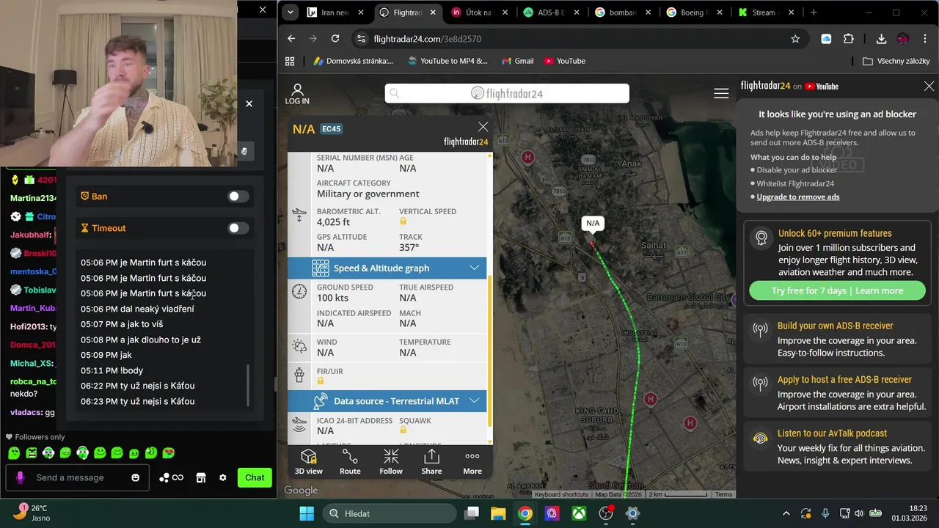The image size is (939, 528).
Task: Show the aircraft Route
Action: pos(350,462)
